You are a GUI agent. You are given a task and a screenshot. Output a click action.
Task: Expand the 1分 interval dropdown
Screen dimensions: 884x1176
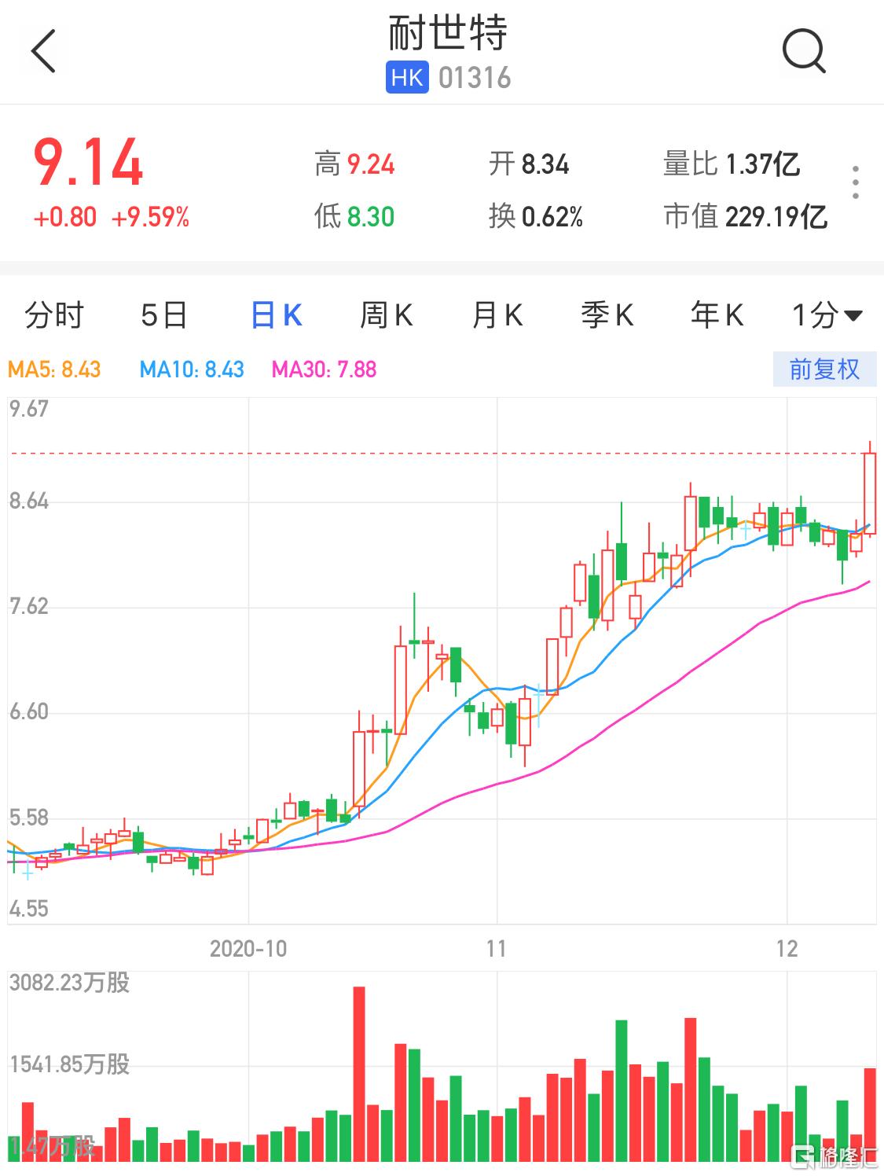(827, 316)
